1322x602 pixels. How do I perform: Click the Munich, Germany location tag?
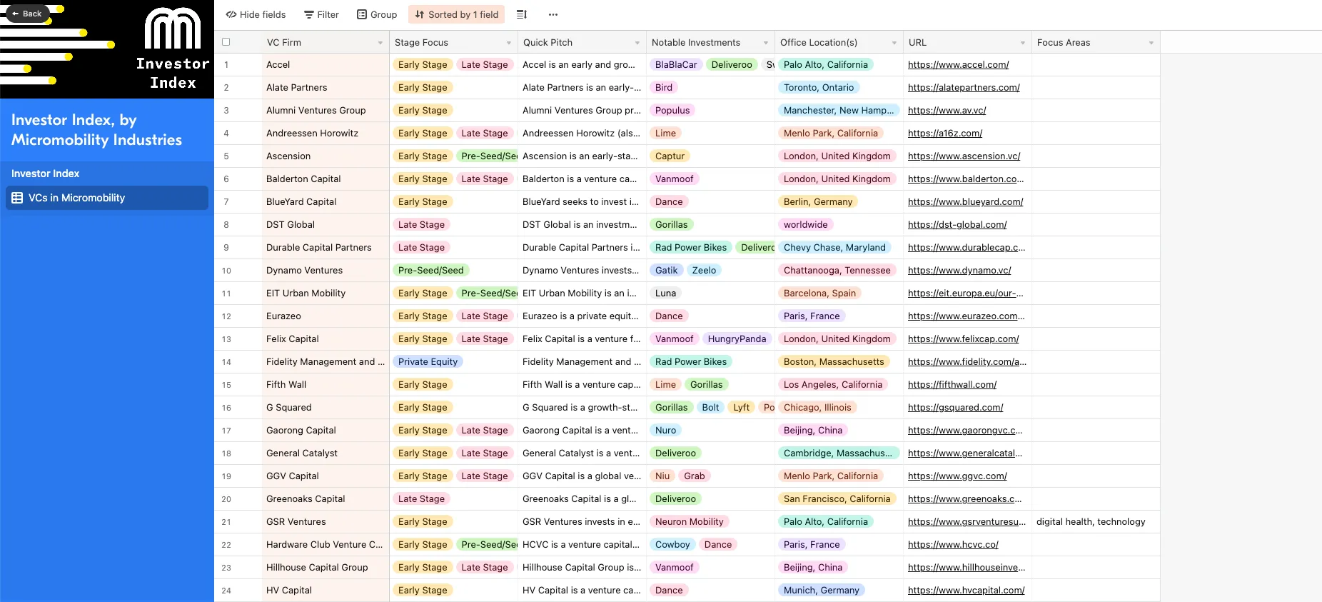821,590
